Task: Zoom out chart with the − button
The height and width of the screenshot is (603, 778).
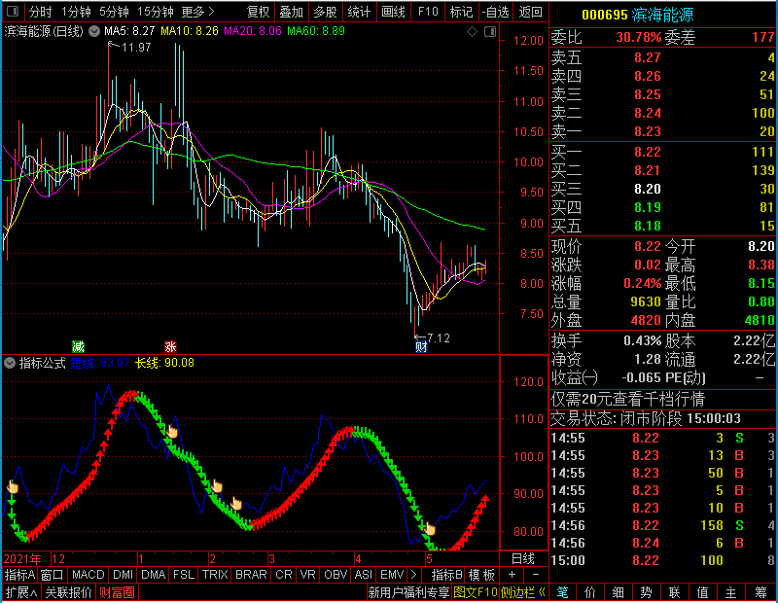Action: (536, 575)
